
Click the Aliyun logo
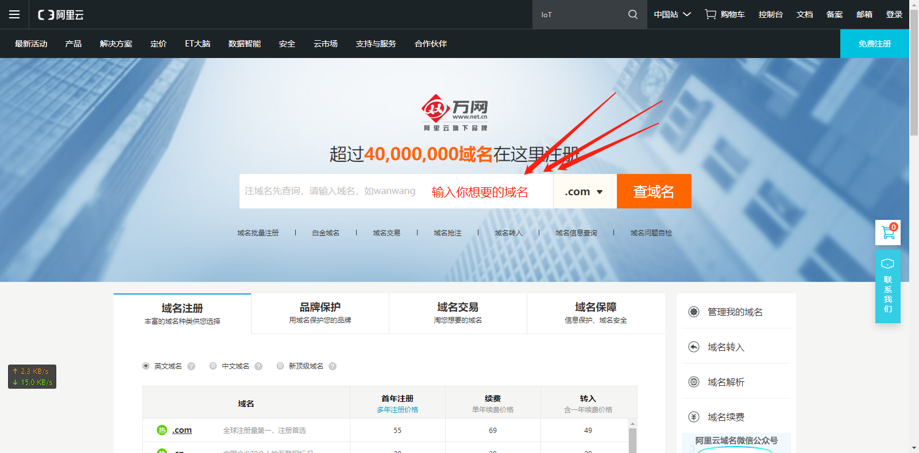click(61, 15)
